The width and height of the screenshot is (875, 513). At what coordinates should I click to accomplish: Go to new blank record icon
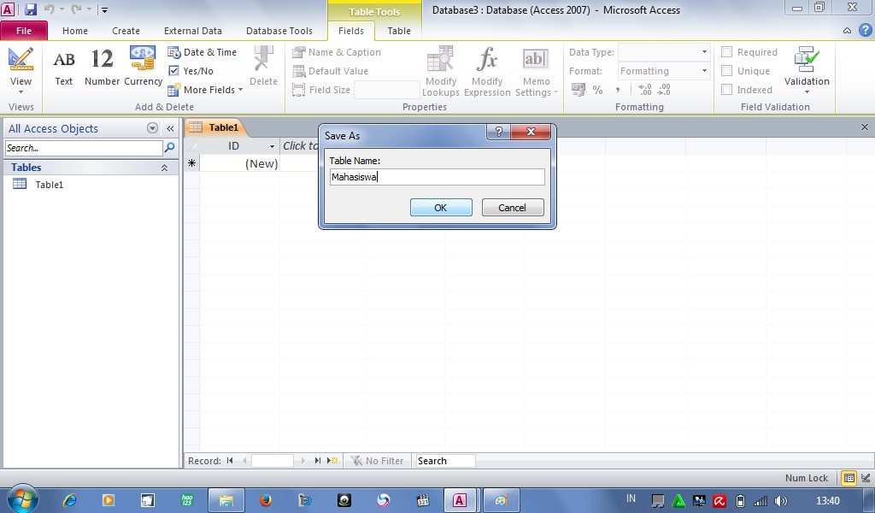(332, 461)
